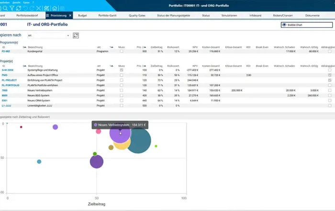Screen dimensions: 335x211
Task: Click the undo arrow icon in toolbar
Action: pyautogui.click(x=25, y=8)
